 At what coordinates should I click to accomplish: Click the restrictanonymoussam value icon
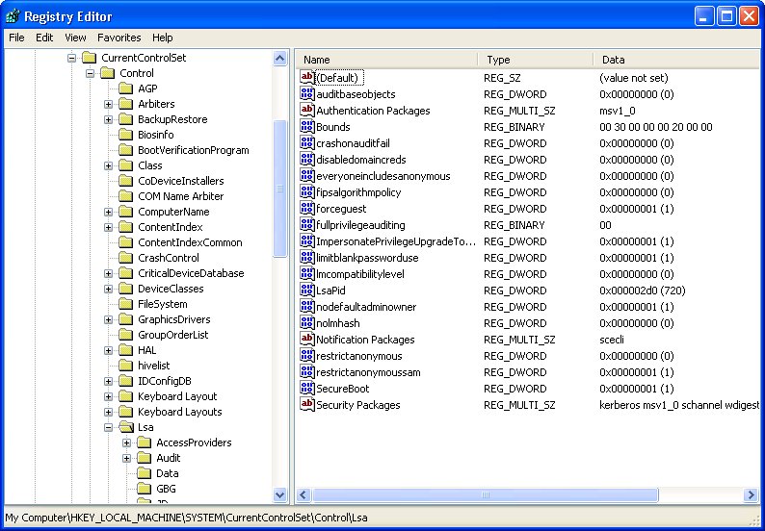pos(307,372)
